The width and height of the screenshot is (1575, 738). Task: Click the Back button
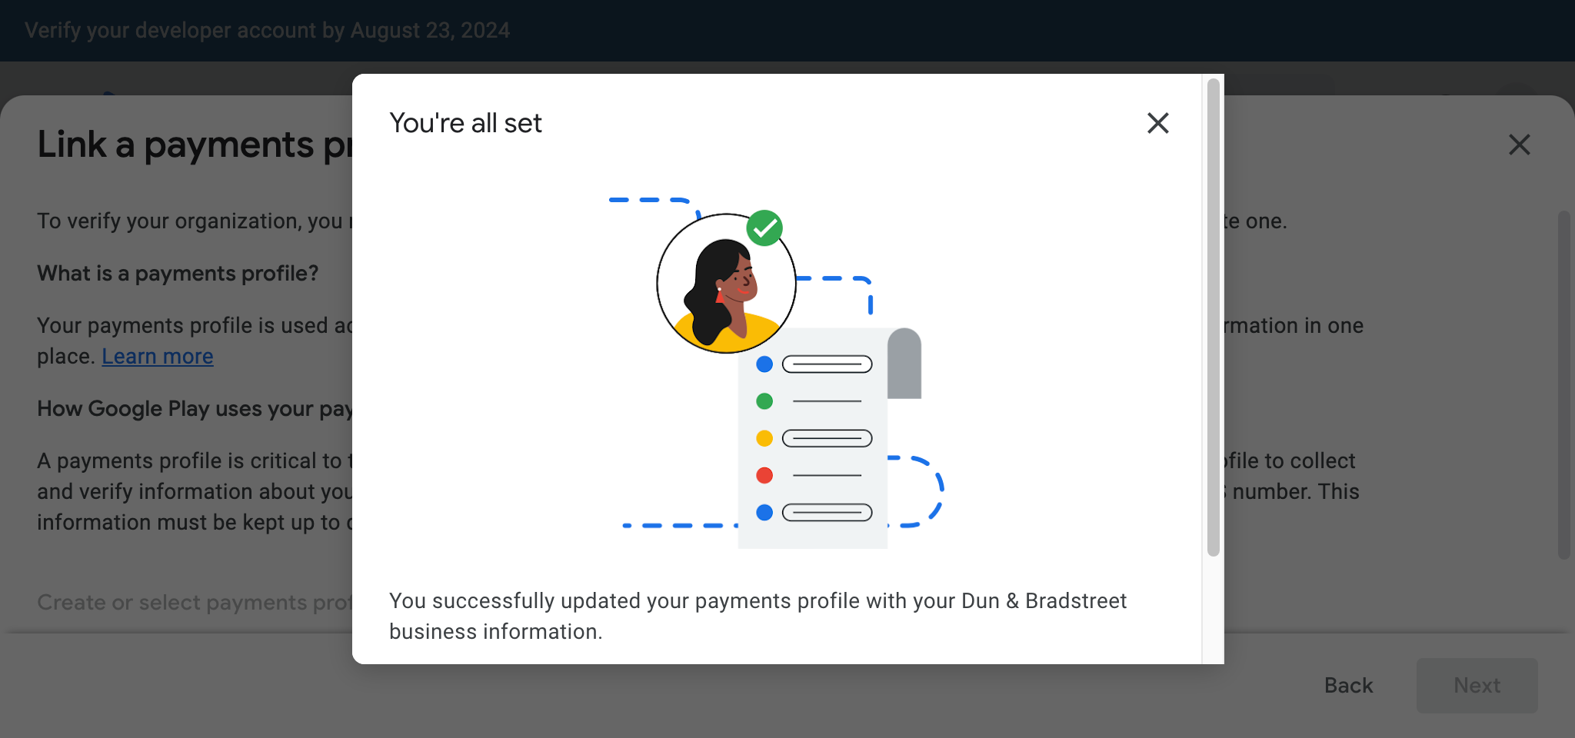[1348, 685]
